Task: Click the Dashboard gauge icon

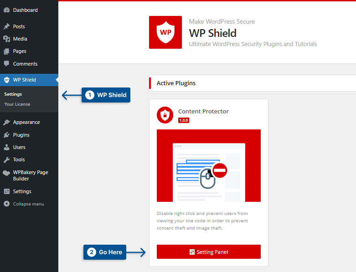Action: 7,10
